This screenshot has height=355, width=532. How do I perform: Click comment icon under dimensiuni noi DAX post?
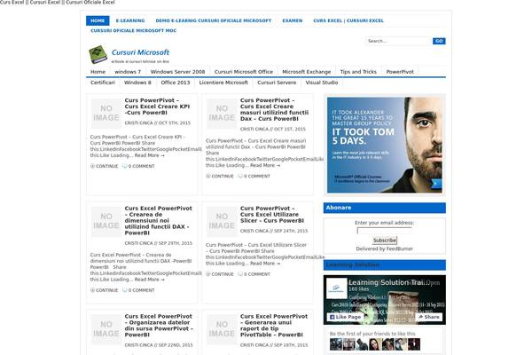click(124, 290)
